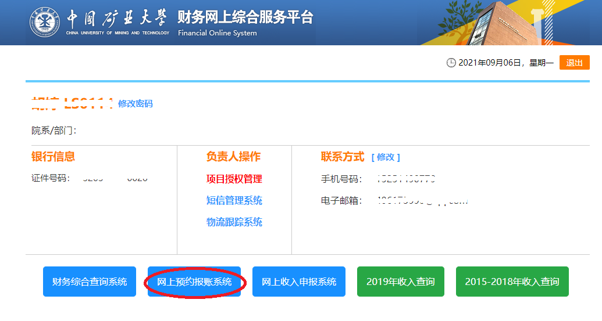Open 项目授权管理 under 负责人操作
Screen dimensions: 602x321
(234, 179)
